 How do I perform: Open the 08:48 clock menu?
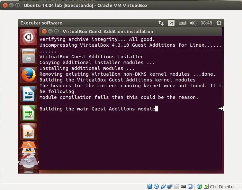click(x=206, y=23)
